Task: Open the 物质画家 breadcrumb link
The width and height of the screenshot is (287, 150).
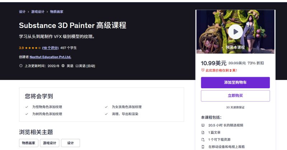Action: click(57, 12)
